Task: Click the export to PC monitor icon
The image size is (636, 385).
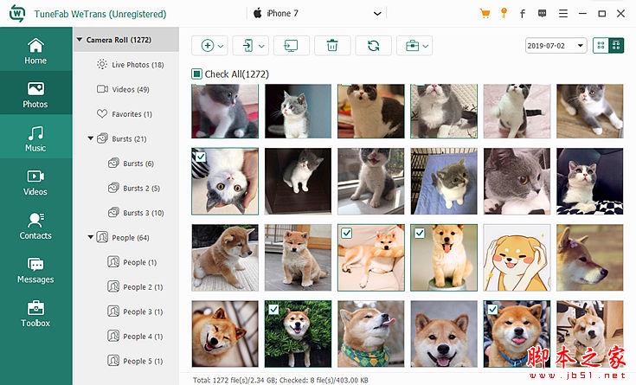Action: pyautogui.click(x=292, y=46)
